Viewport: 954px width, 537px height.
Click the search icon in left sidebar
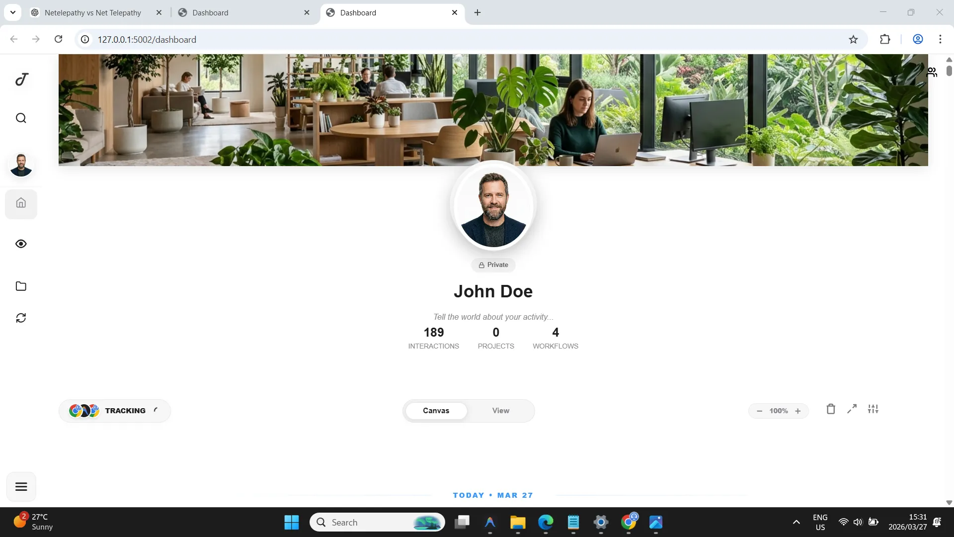[21, 118]
